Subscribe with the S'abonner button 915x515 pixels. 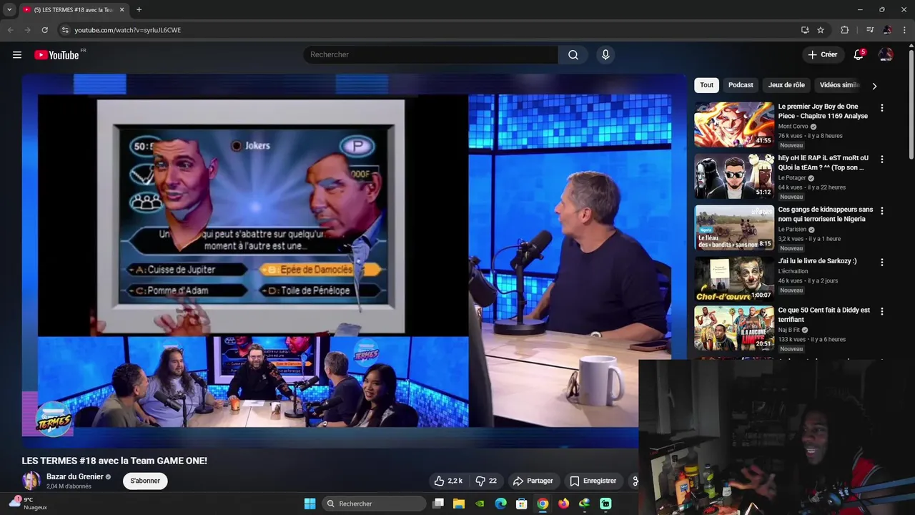(145, 481)
